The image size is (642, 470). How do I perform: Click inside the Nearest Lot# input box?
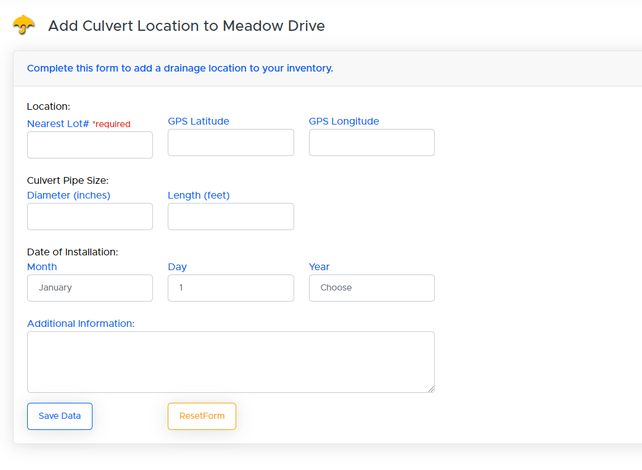point(90,145)
